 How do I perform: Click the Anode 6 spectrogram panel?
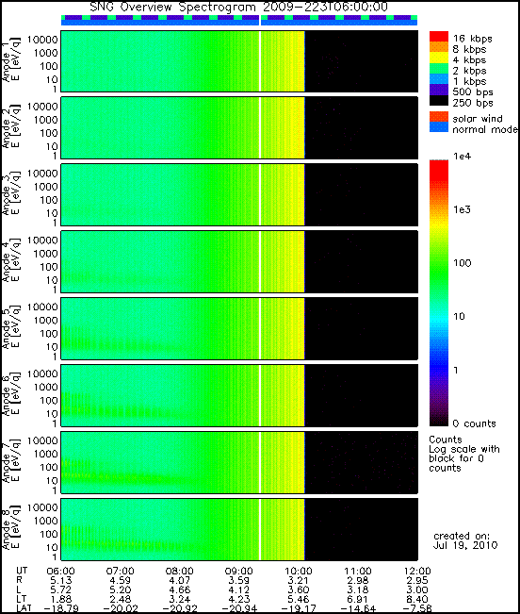[x=239, y=395]
